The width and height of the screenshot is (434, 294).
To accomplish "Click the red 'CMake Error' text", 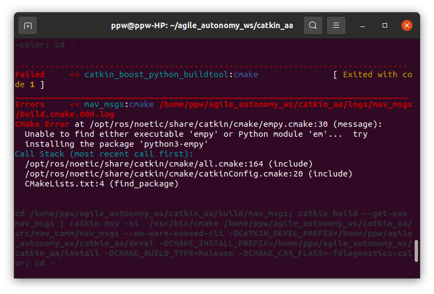I will 42,124.
